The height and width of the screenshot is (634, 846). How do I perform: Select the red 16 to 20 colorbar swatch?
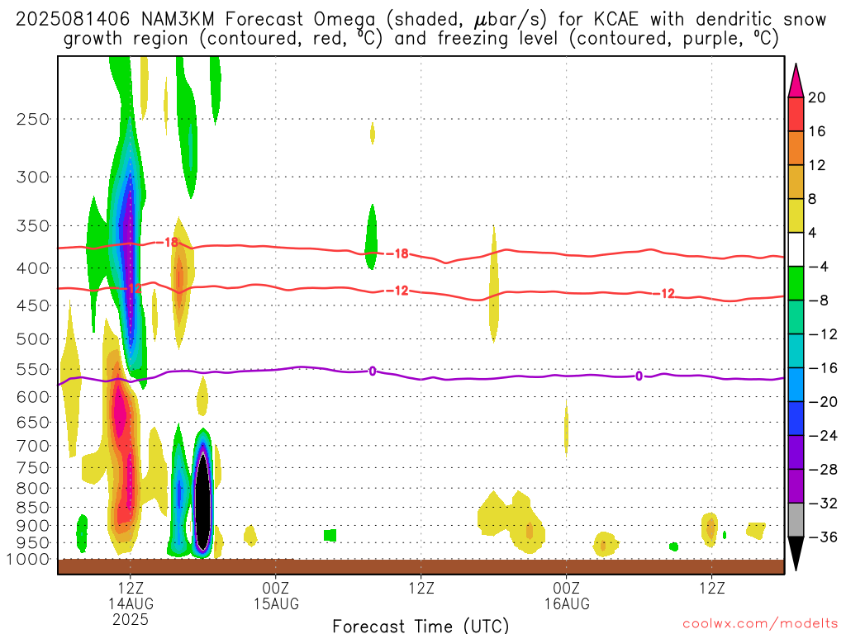pyautogui.click(x=796, y=114)
